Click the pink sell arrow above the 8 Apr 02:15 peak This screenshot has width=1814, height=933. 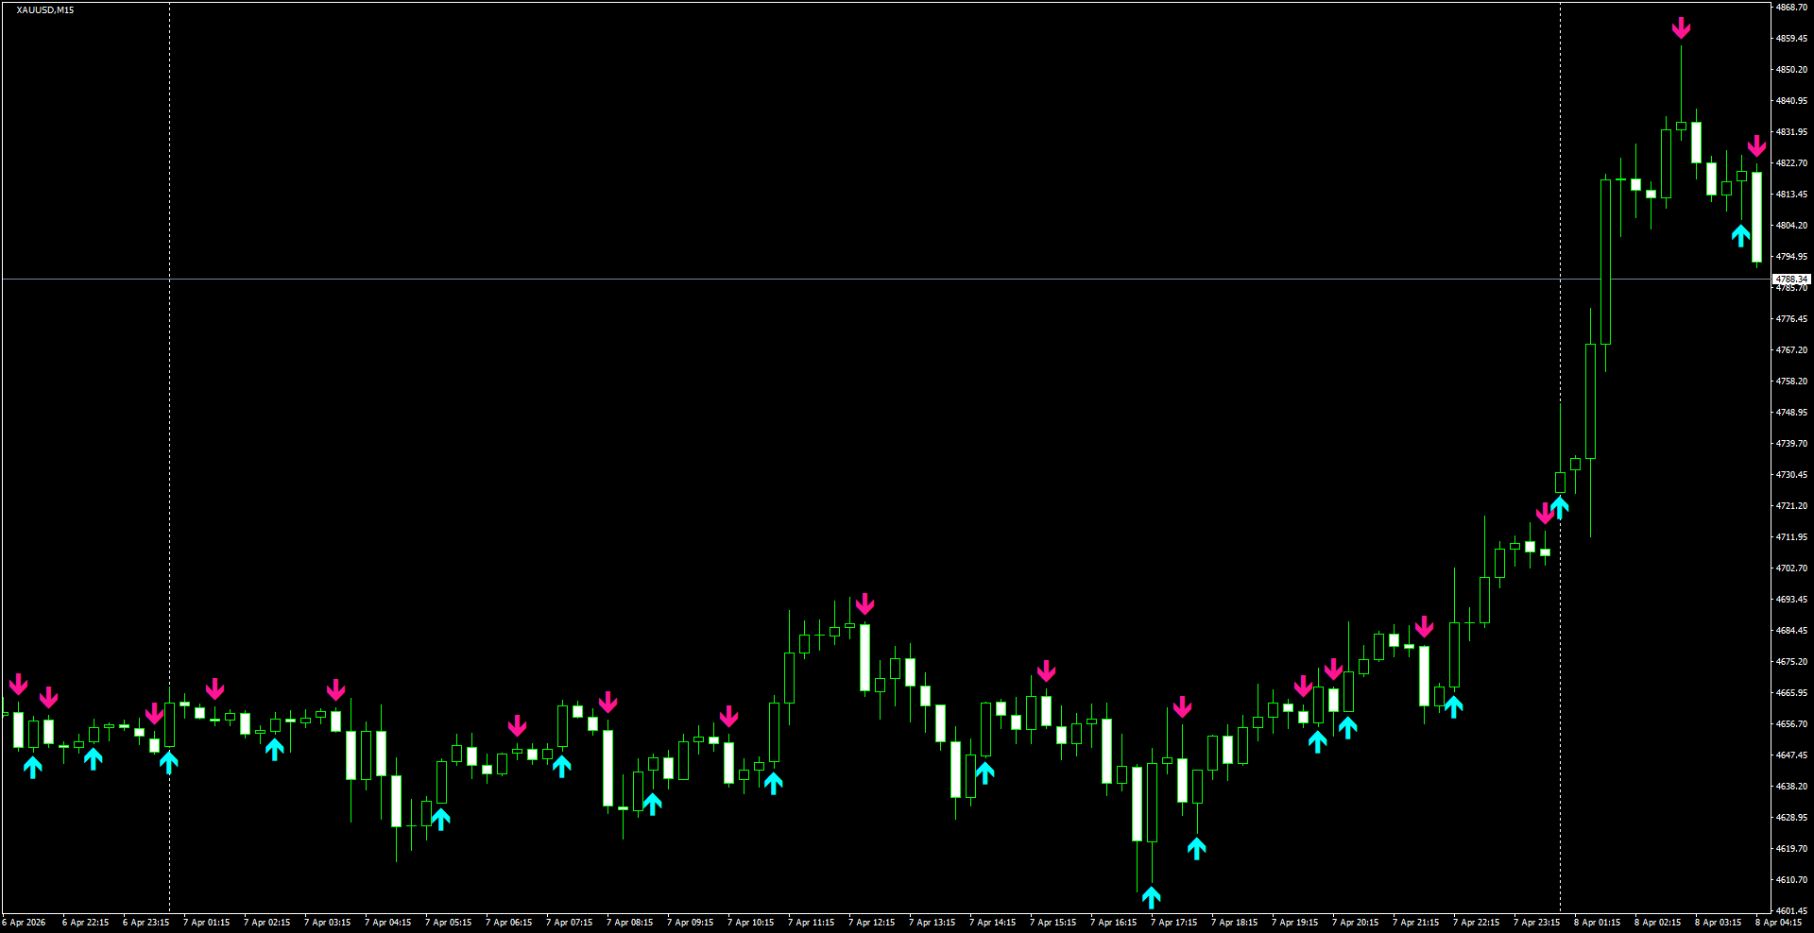point(1682,28)
